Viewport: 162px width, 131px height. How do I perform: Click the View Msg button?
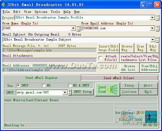pos(140,48)
